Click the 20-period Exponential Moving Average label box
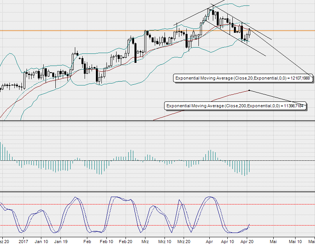315x247 pixels. [x=243, y=78]
